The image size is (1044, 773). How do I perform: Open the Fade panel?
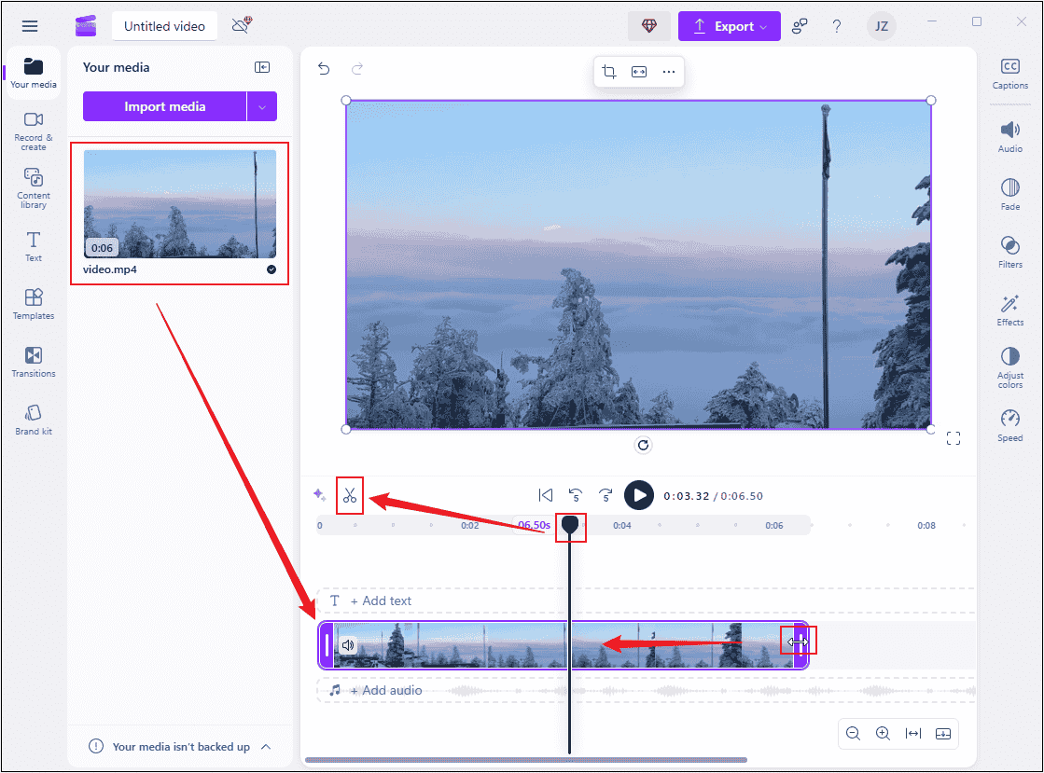click(x=1010, y=194)
